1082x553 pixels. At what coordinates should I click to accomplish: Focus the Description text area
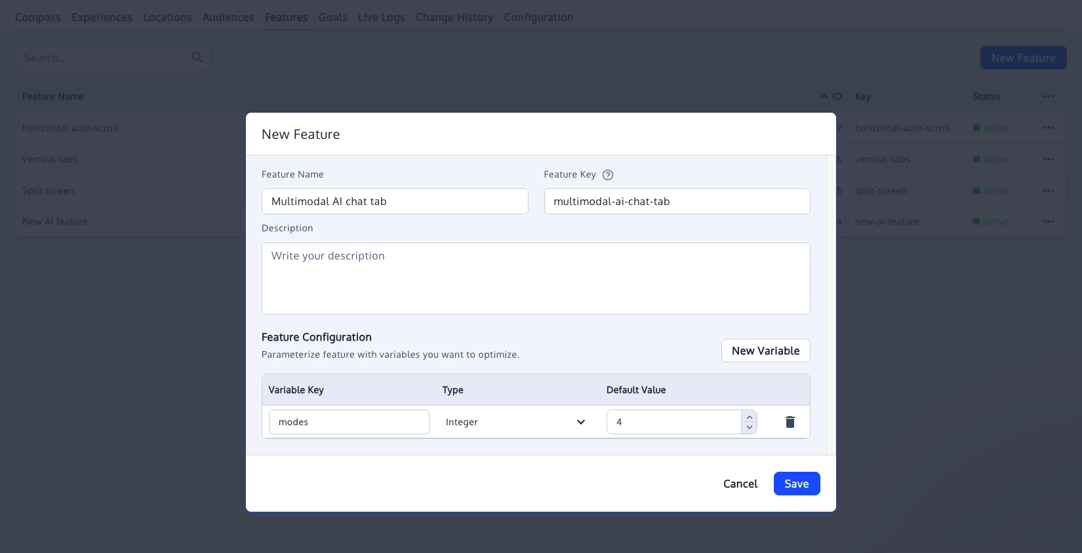coord(536,278)
